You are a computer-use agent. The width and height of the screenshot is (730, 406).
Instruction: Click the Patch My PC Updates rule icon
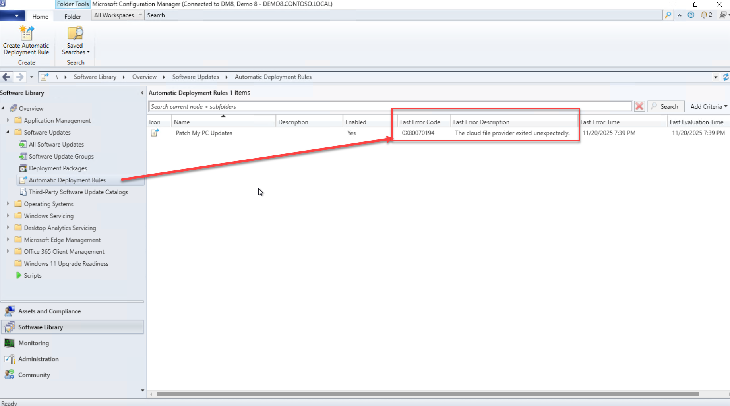pos(155,133)
